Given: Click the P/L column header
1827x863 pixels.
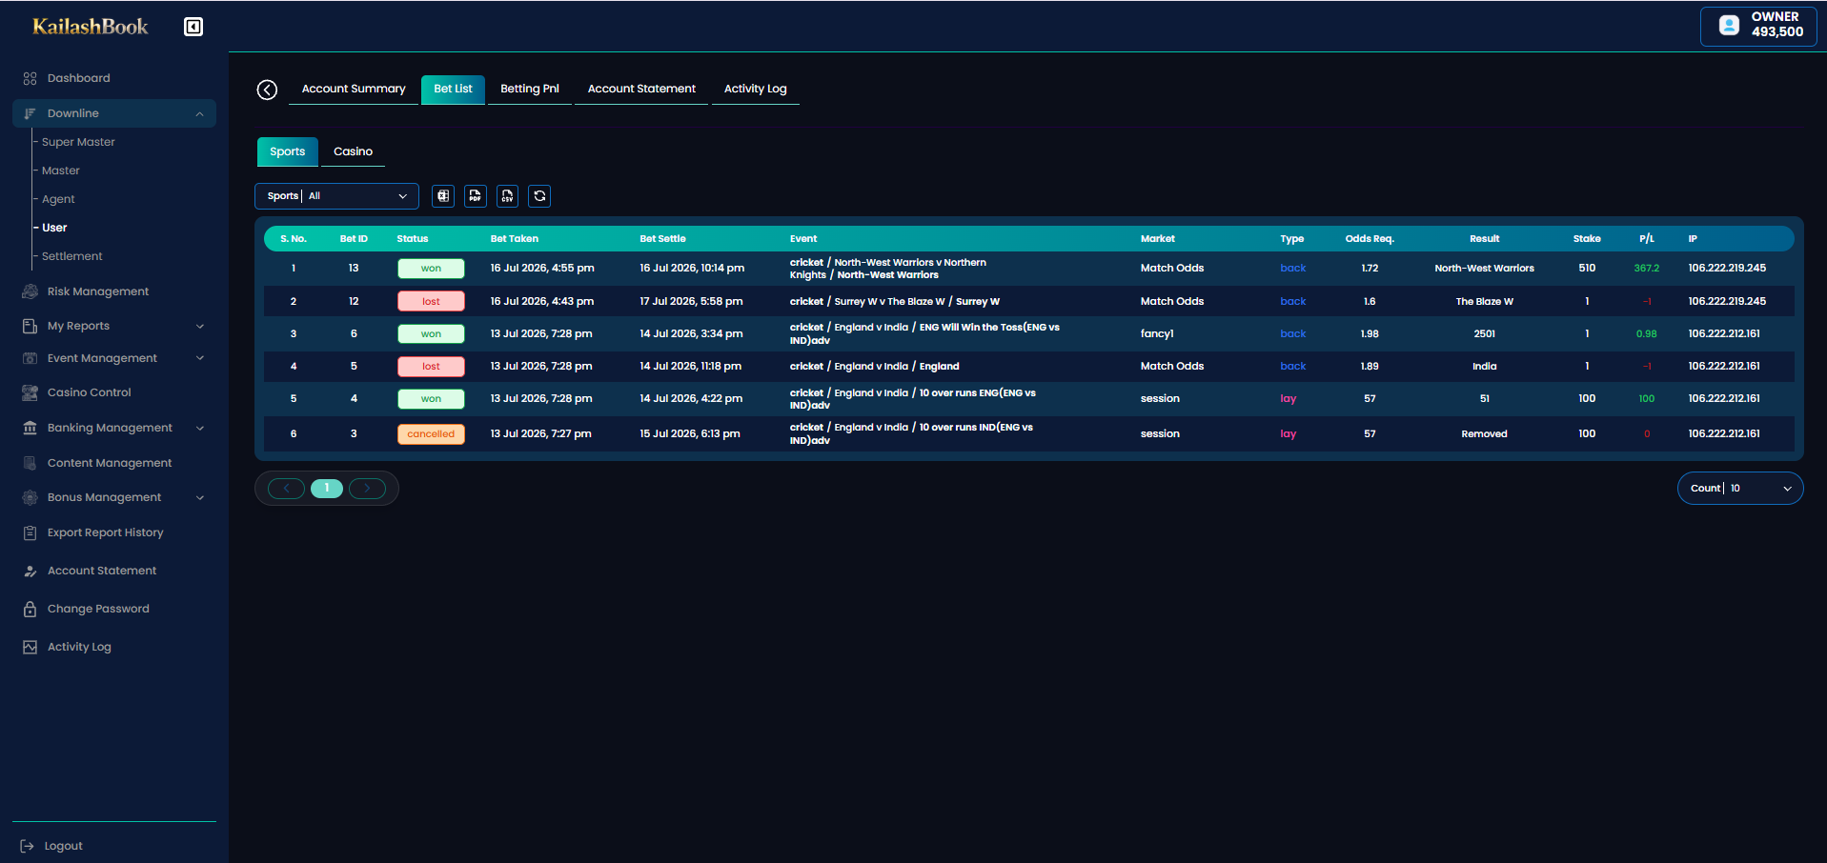Looking at the screenshot, I should [x=1647, y=239].
